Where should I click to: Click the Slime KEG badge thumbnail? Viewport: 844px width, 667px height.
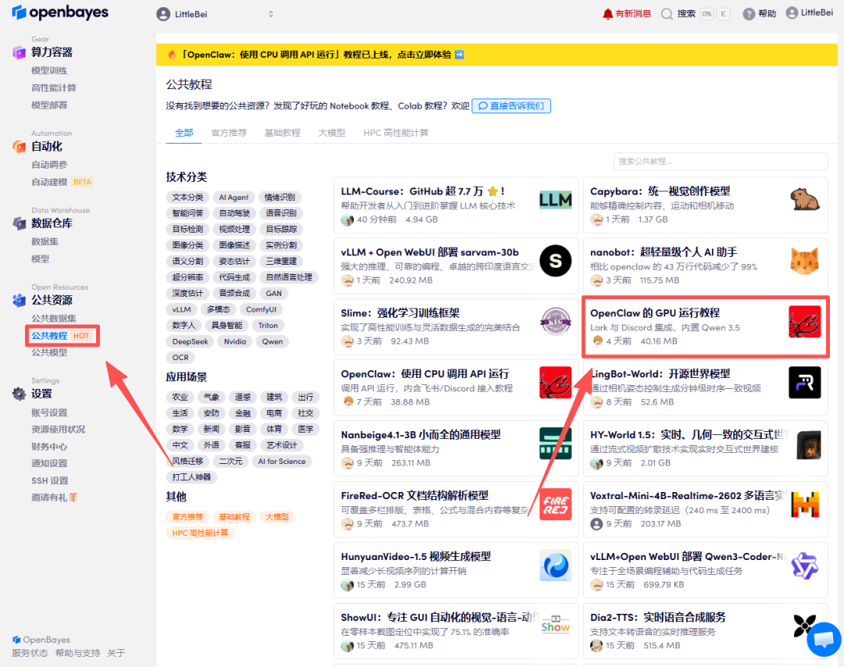pos(556,322)
